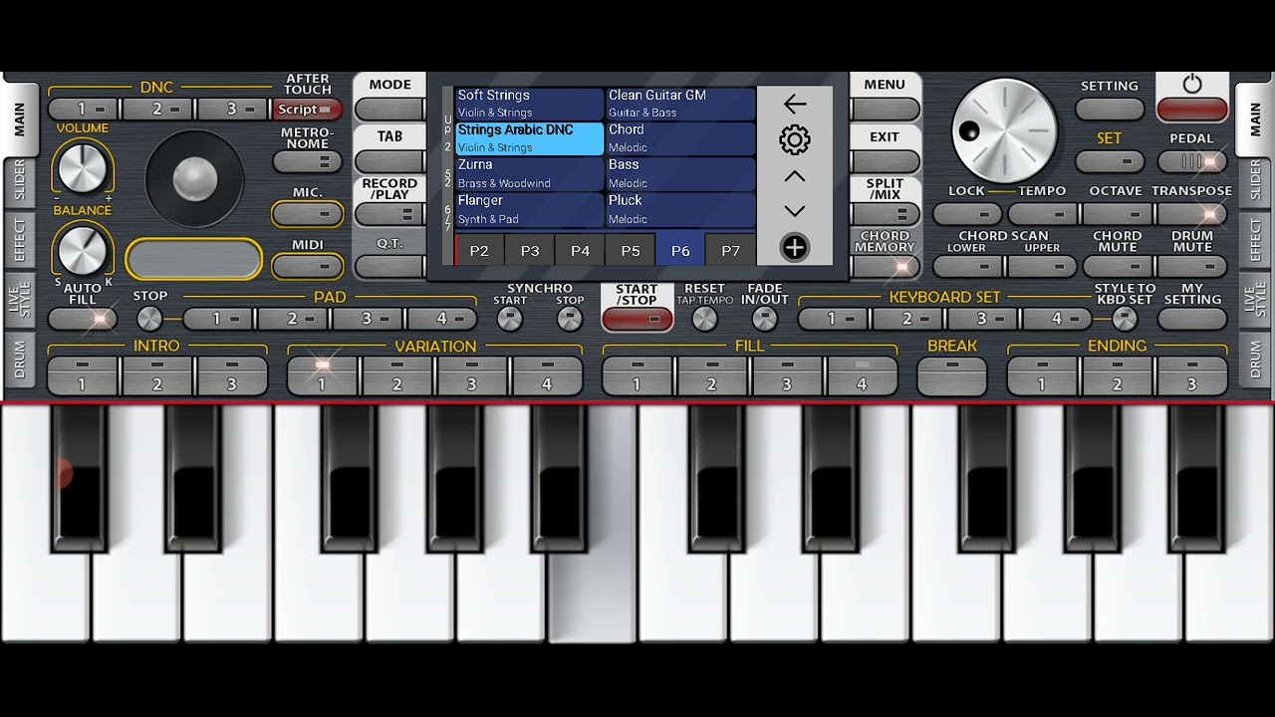
Task: Click the OCTAVE button
Action: (x=1118, y=214)
